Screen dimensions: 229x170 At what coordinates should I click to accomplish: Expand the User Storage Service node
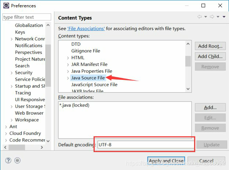tap(11, 107)
